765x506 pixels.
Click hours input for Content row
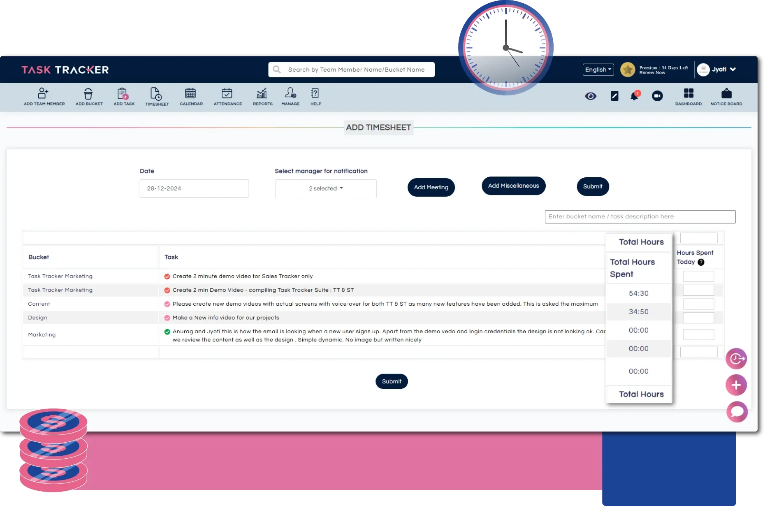[698, 304]
